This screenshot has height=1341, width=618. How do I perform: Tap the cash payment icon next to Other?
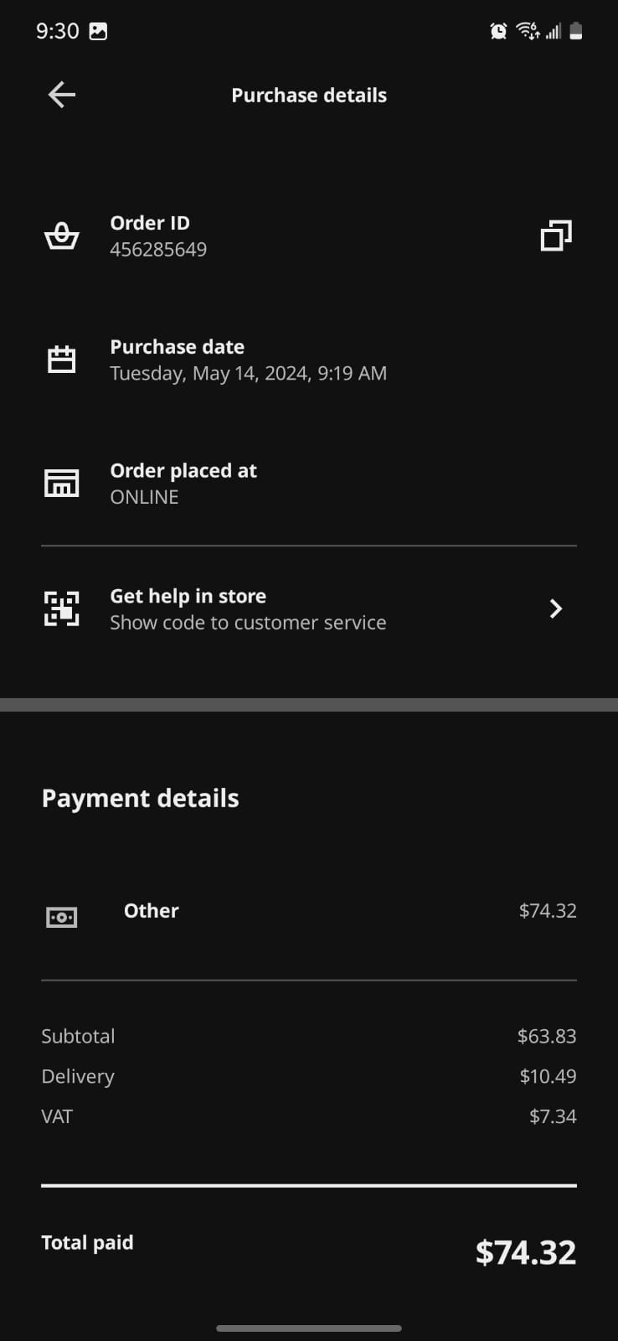click(61, 917)
